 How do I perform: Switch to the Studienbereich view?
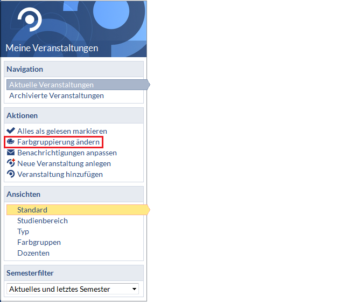pyautogui.click(x=43, y=221)
